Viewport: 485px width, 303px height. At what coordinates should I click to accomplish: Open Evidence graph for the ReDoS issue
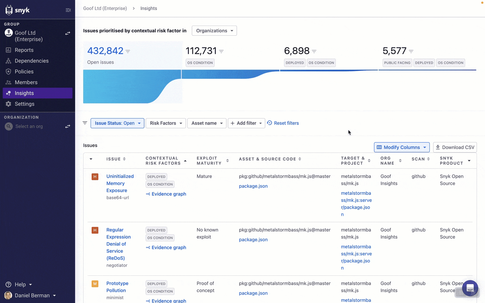click(x=166, y=247)
